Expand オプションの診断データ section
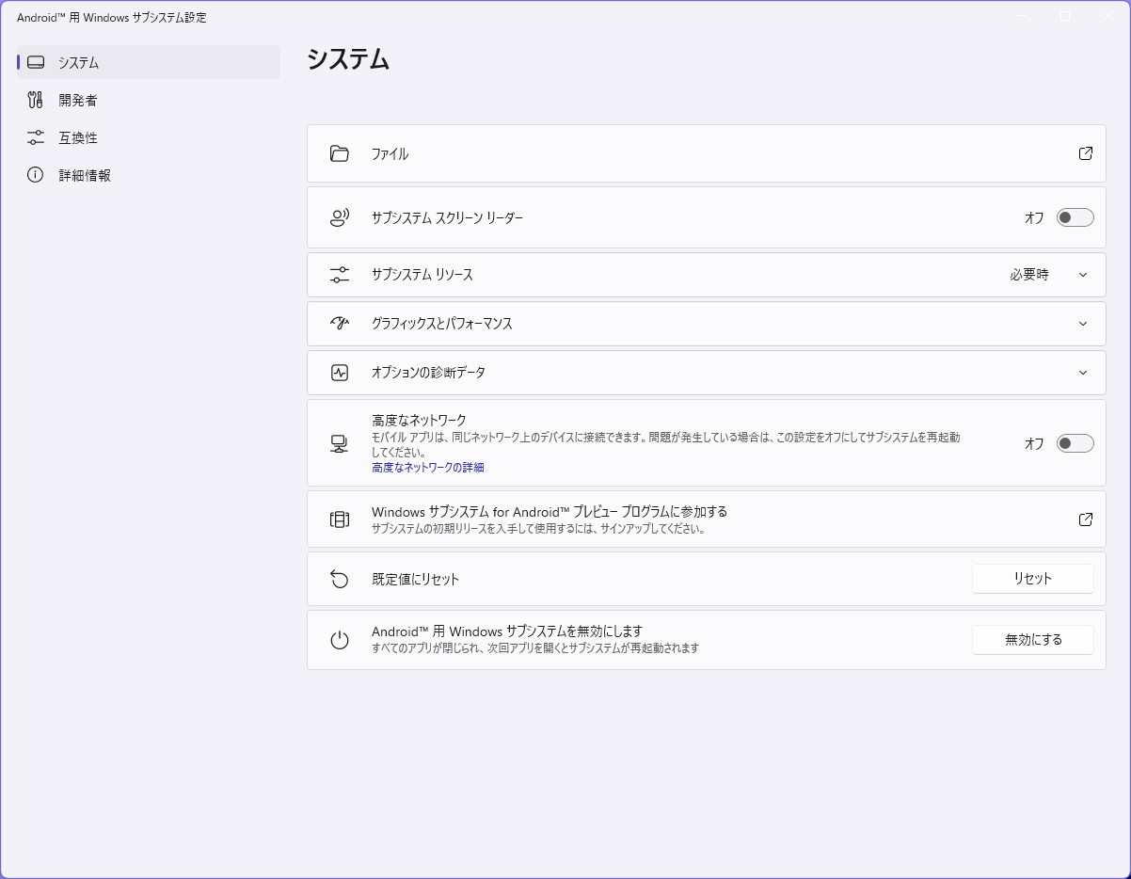The height and width of the screenshot is (879, 1131). (707, 373)
